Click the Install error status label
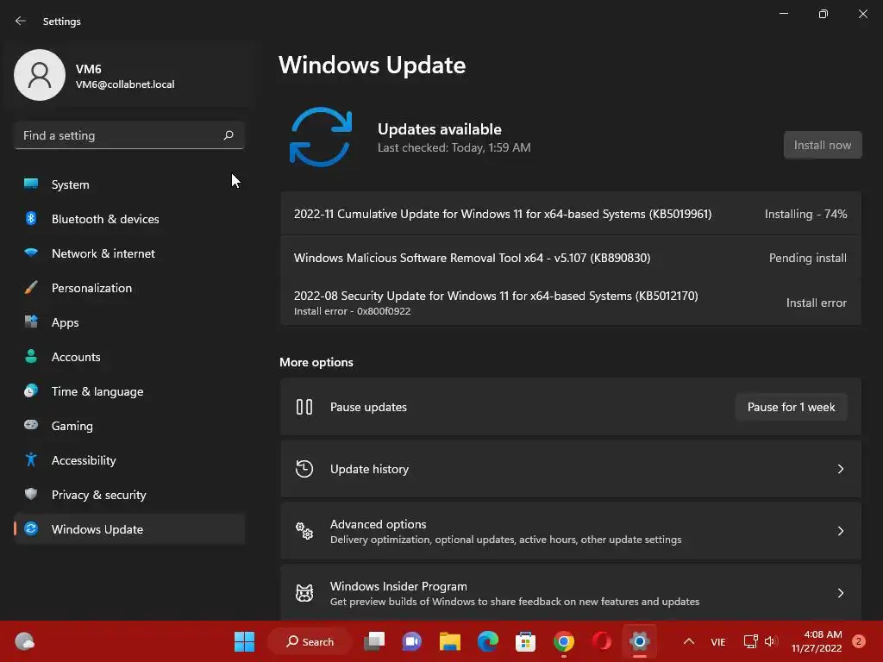Screen dimensions: 883x662 tap(816, 303)
